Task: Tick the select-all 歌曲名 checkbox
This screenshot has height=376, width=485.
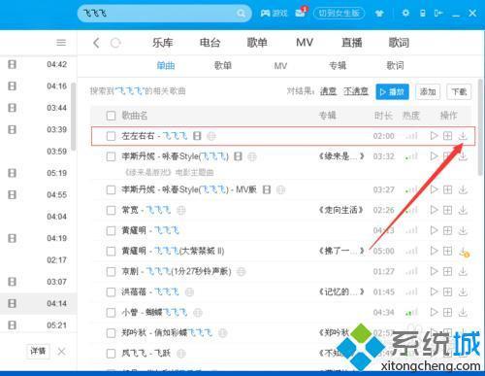Action: 111,116
